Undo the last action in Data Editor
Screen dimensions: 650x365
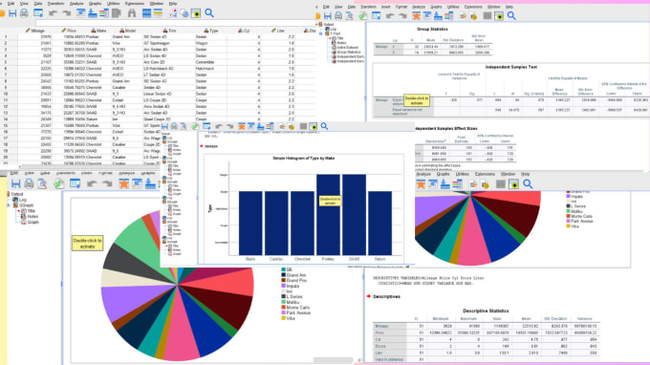(54, 13)
